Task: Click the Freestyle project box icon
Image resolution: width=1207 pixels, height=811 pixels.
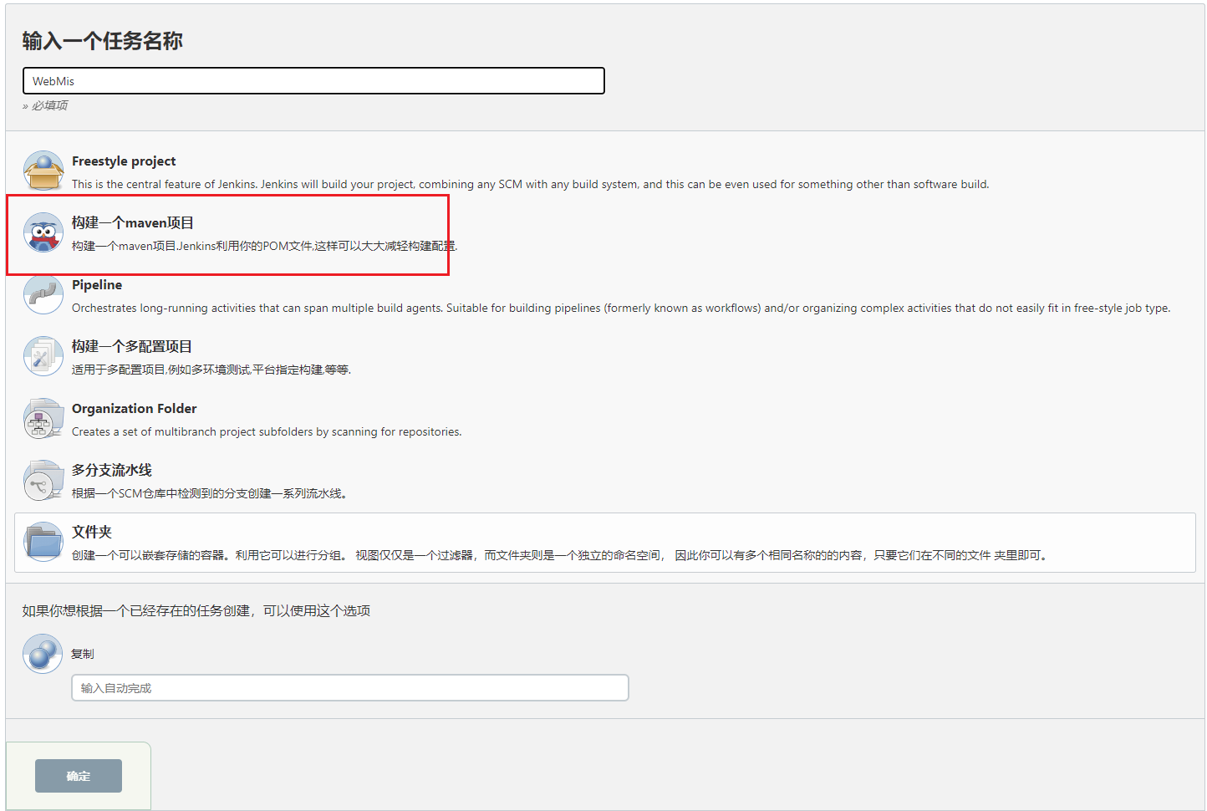Action: tap(43, 171)
